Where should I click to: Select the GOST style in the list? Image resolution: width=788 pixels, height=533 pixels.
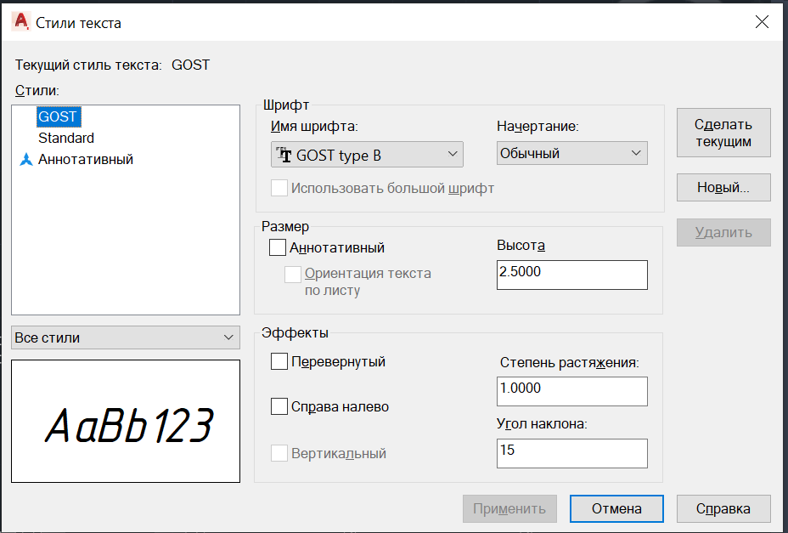click(58, 116)
